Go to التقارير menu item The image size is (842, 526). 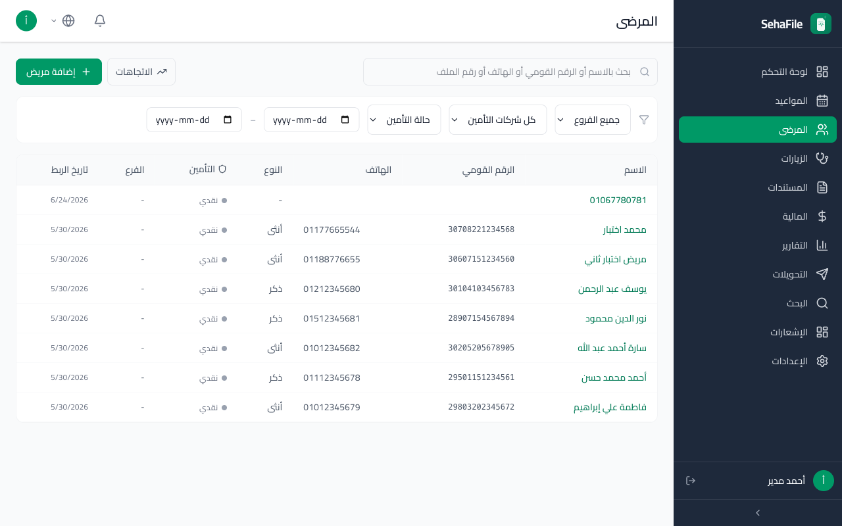point(758,245)
